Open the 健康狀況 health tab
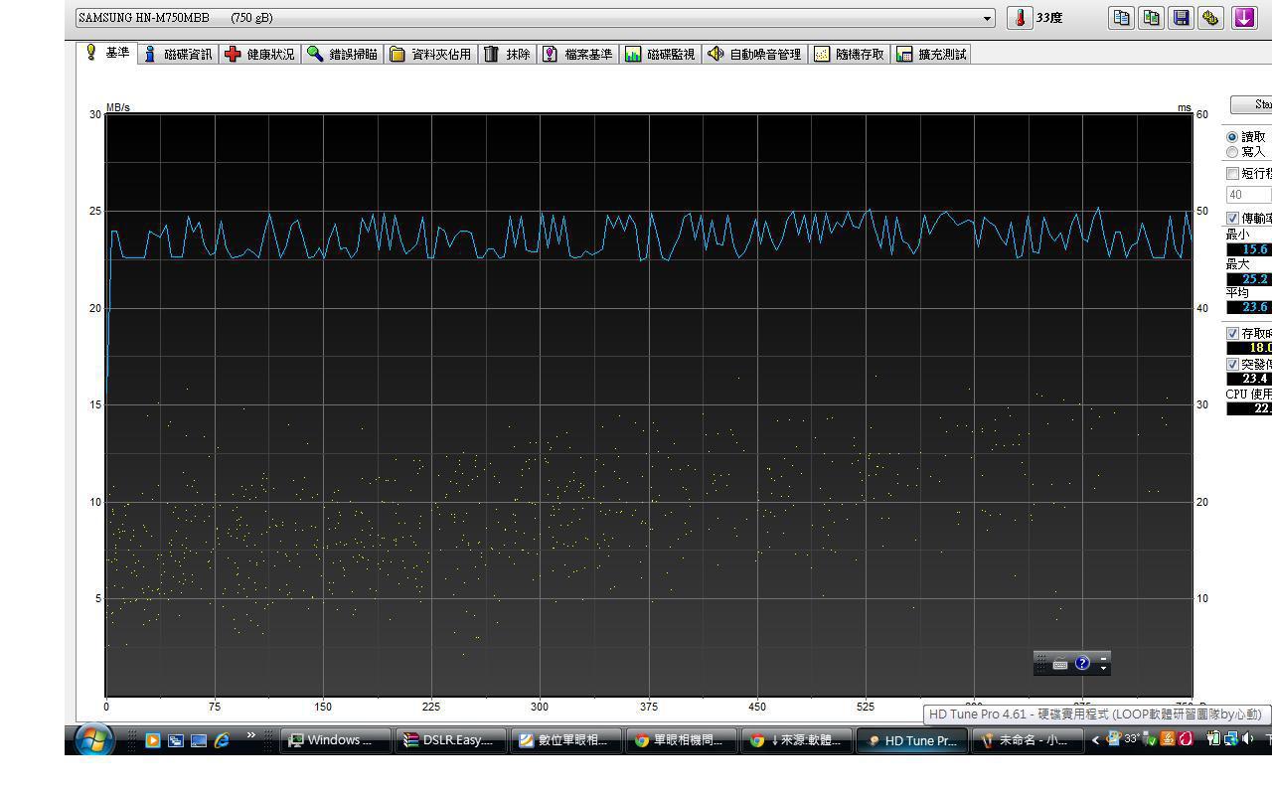This screenshot has width=1272, height=795. tap(259, 55)
